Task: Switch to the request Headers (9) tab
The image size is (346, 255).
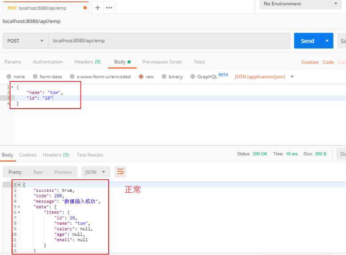Action: [x=87, y=62]
